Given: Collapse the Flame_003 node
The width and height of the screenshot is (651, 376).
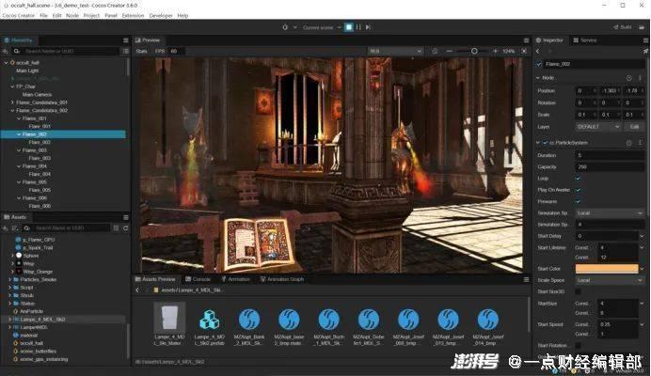Looking at the screenshot, I should (x=19, y=150).
